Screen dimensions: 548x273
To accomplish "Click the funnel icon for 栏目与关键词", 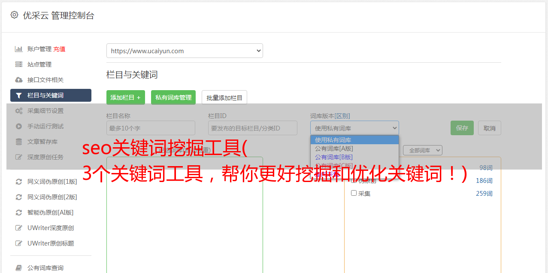I will (18, 95).
